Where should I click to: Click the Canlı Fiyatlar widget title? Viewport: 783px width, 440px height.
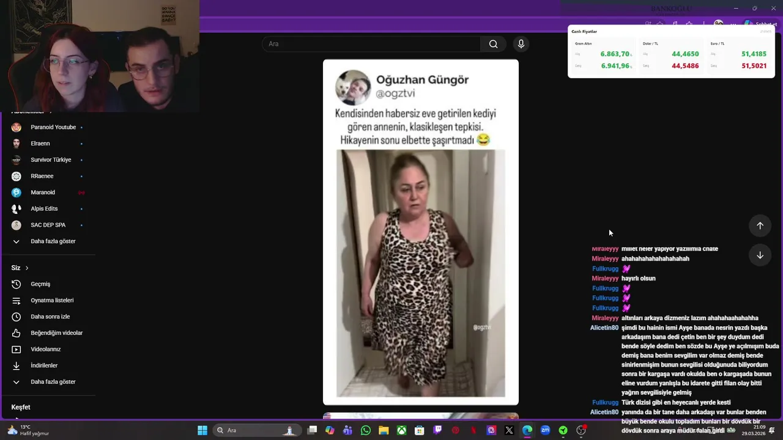click(x=584, y=31)
